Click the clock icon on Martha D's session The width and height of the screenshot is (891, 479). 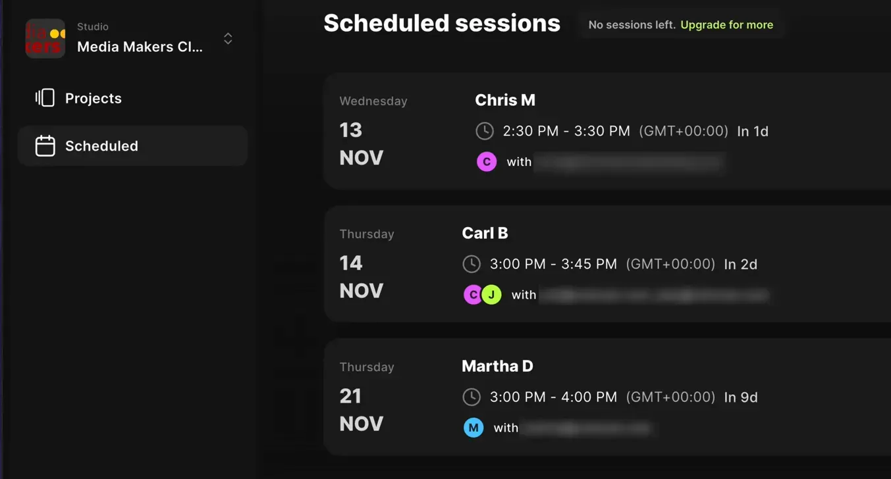click(472, 397)
